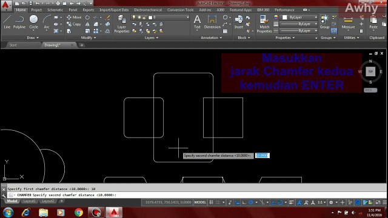Switch to Layout1 tab
This screenshot has width=388, height=218.
tap(29, 201)
